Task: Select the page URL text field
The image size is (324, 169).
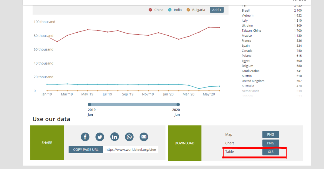Action: pyautogui.click(x=131, y=150)
